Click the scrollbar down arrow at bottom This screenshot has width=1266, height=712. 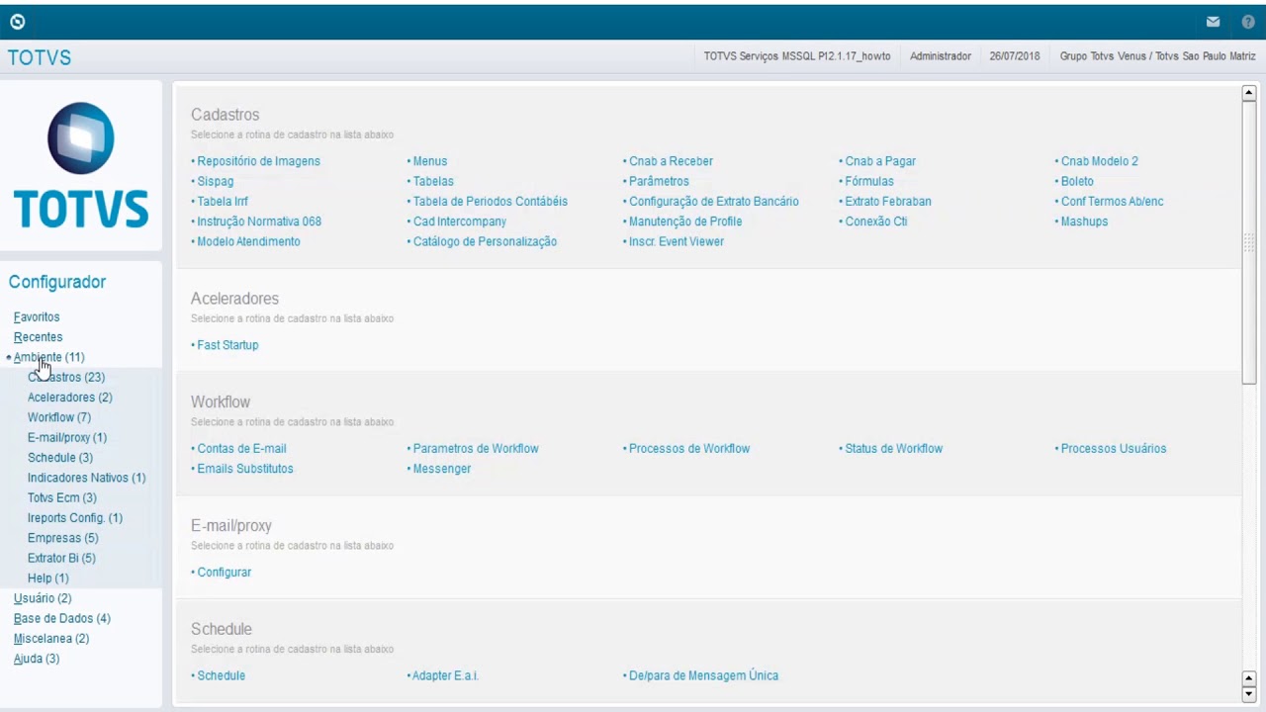[x=1249, y=694]
